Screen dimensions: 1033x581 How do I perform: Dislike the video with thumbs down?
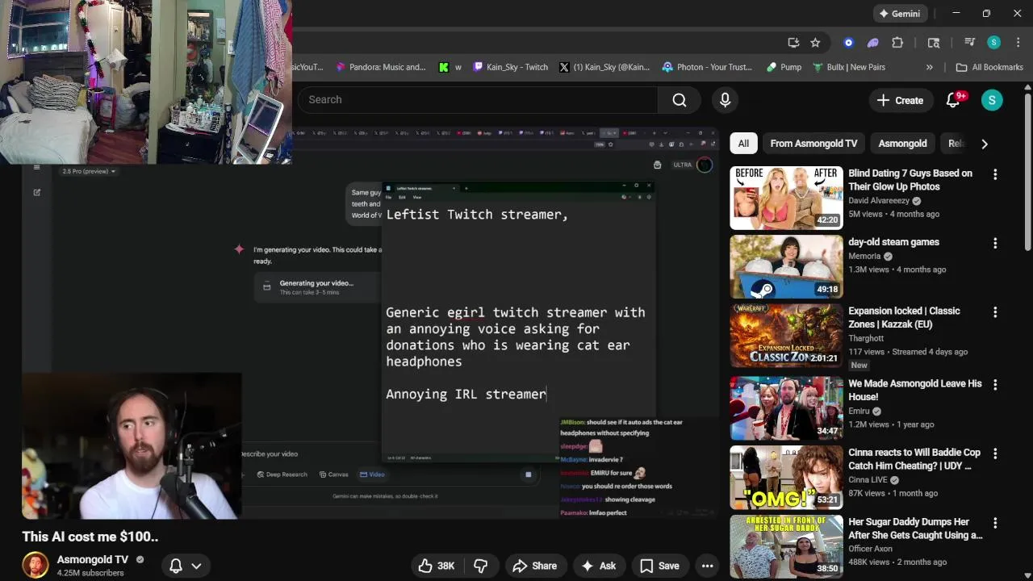(480, 566)
